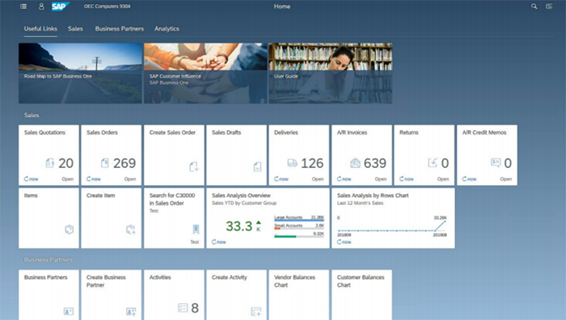Image resolution: width=566 pixels, height=320 pixels.
Task: Open the Sales Orders tile title
Action: pyautogui.click(x=102, y=133)
